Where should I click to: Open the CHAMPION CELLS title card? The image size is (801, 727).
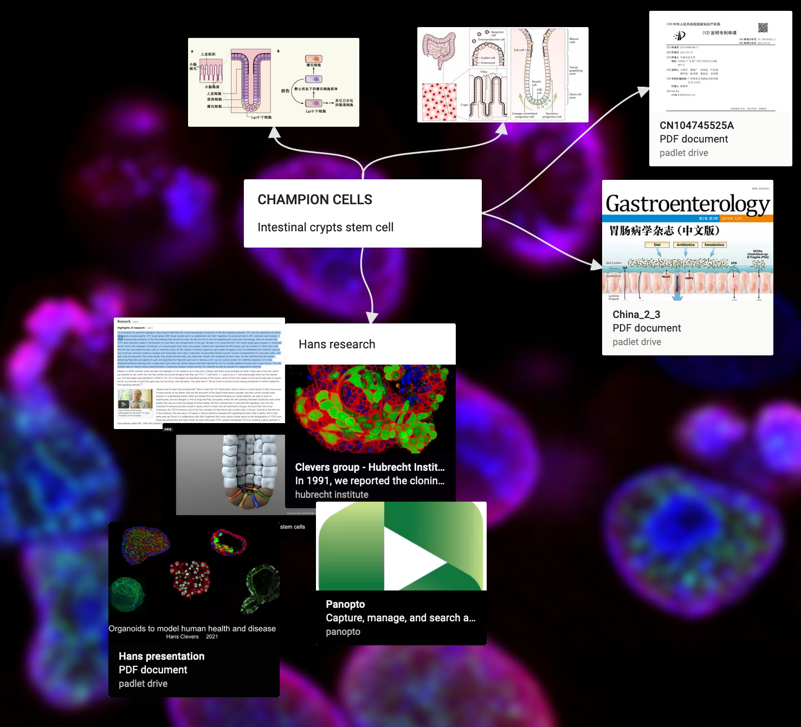(363, 213)
